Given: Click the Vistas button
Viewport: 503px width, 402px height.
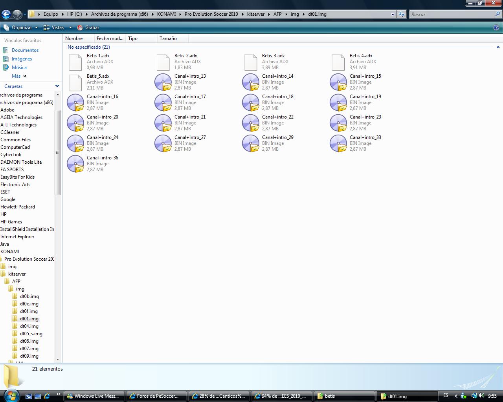Looking at the screenshot, I should (54, 27).
